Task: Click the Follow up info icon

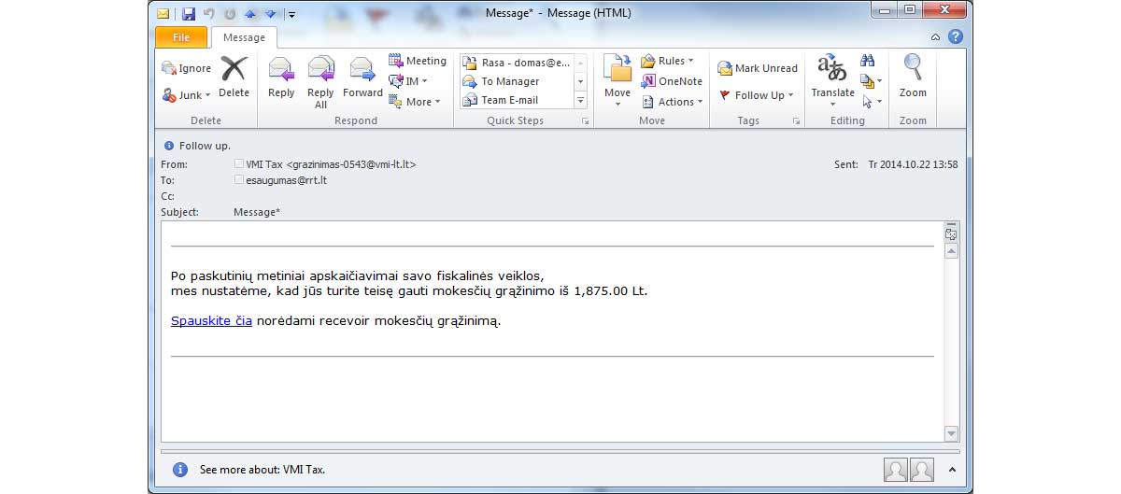Action: coord(169,146)
